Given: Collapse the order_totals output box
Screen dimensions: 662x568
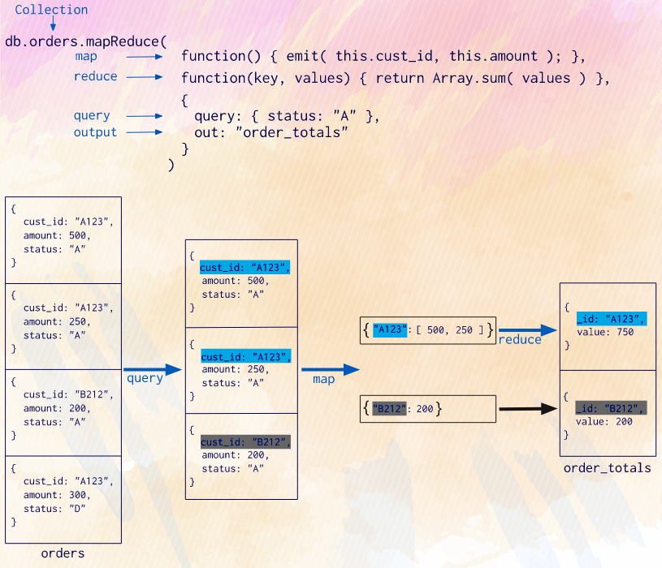Looking at the screenshot, I should coord(608,369).
